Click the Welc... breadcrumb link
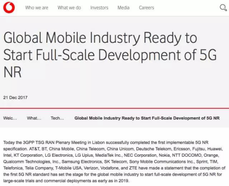The height and width of the screenshot is (186, 229). [10, 118]
